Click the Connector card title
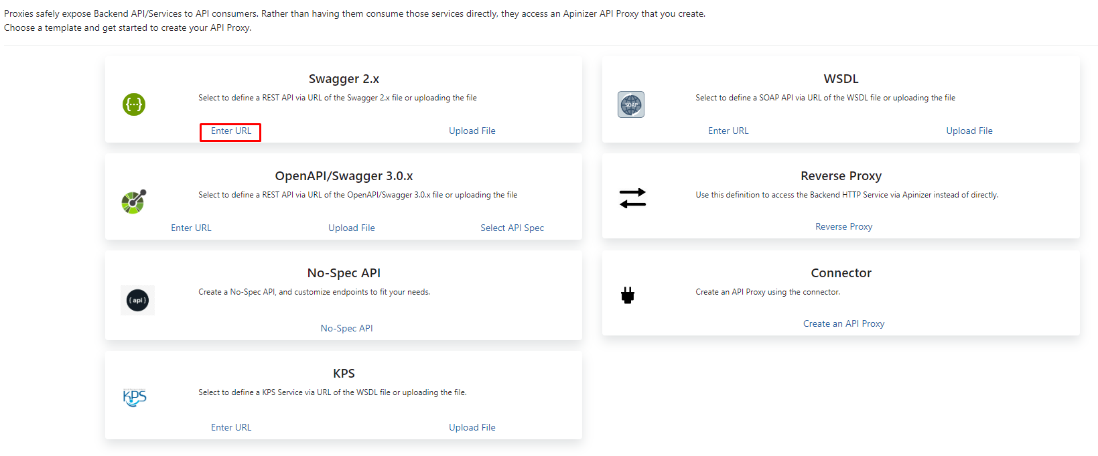The width and height of the screenshot is (1098, 456). pyautogui.click(x=841, y=273)
